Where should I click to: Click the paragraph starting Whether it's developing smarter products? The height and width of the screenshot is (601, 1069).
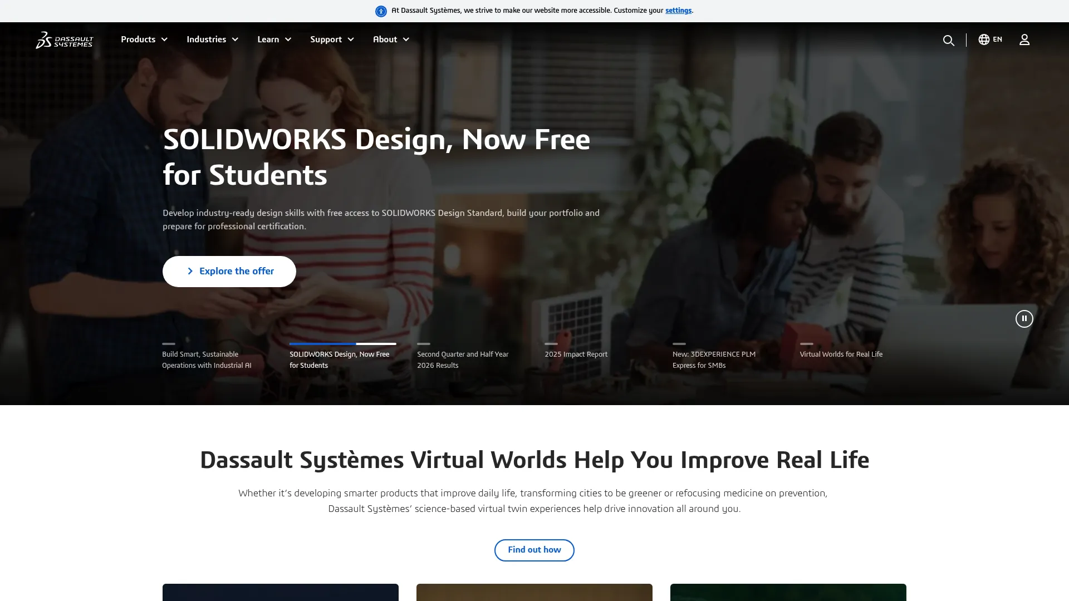(x=533, y=501)
